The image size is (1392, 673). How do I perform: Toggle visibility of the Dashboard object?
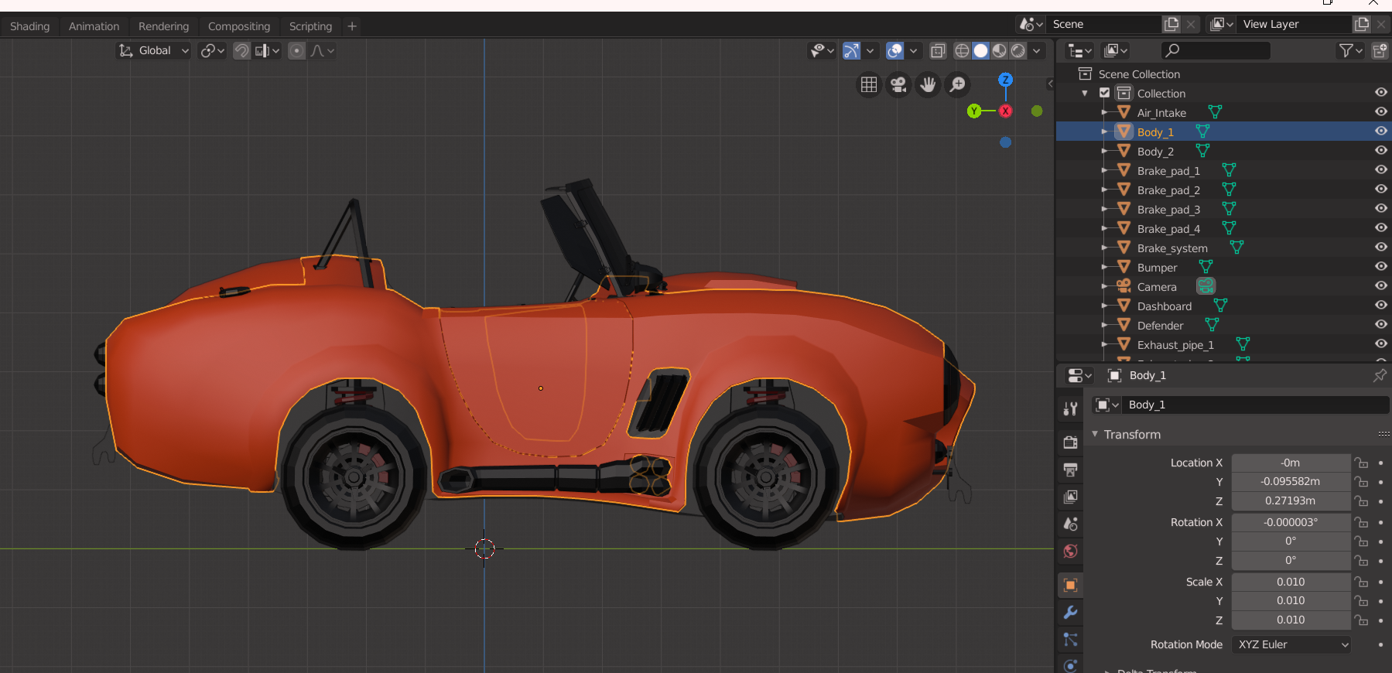[x=1380, y=306]
